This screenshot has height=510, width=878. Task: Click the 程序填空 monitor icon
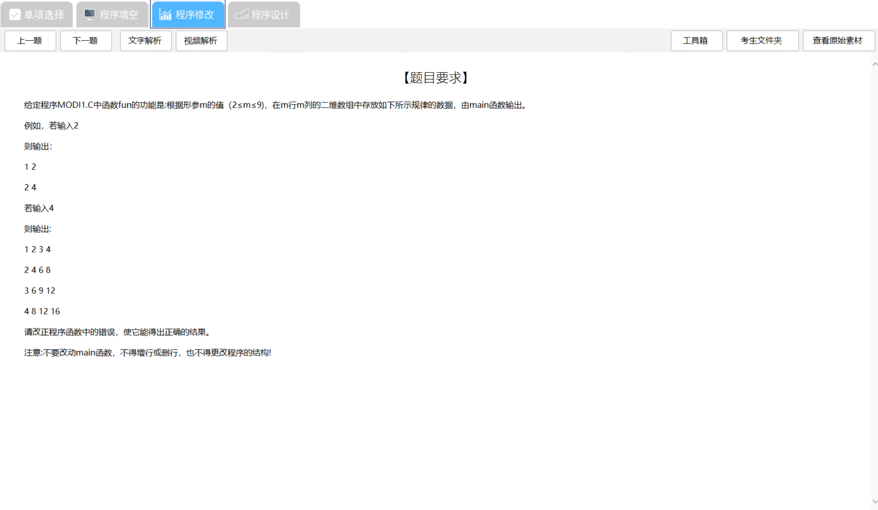[89, 14]
